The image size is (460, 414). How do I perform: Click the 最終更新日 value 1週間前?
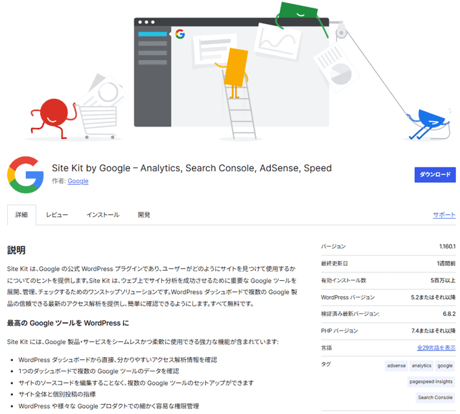[x=446, y=263]
